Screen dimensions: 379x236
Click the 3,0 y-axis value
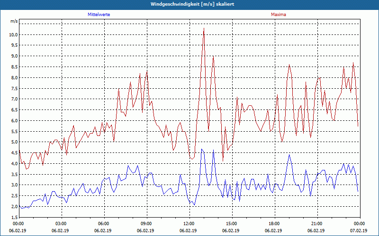[x=15, y=185]
